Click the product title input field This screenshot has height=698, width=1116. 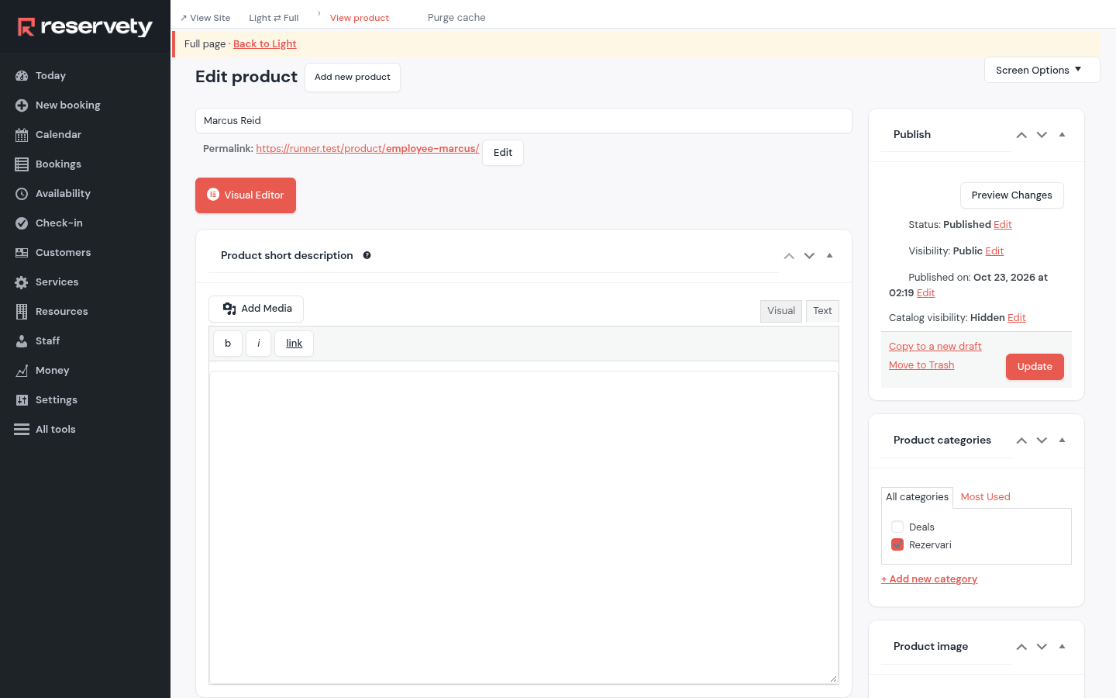pyautogui.click(x=524, y=121)
